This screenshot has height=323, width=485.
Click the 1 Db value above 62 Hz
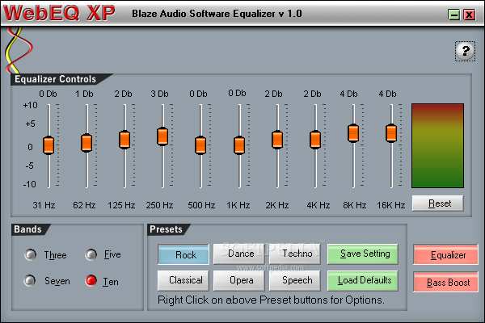(x=84, y=94)
